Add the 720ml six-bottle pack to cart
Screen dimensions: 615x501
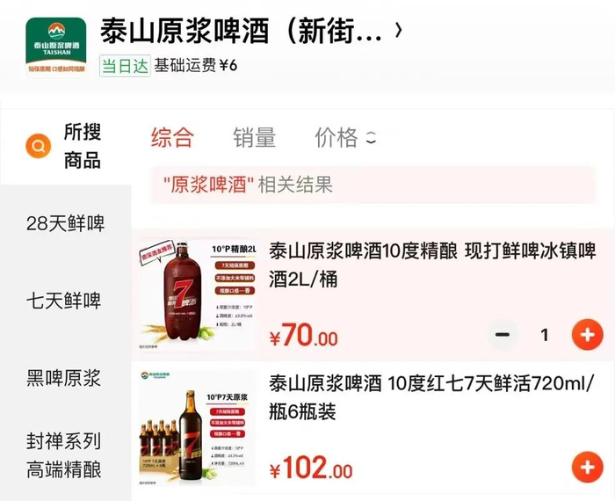[x=587, y=467]
